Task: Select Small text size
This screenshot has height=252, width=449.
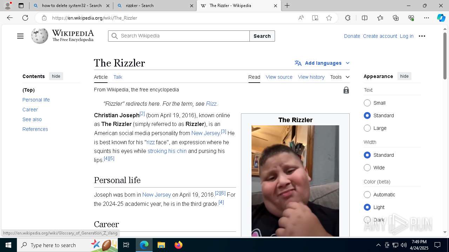Action: click(367, 103)
